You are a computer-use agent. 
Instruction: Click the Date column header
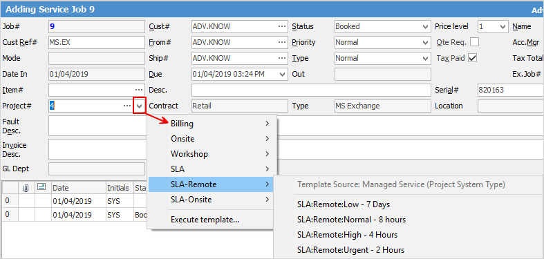(x=79, y=188)
